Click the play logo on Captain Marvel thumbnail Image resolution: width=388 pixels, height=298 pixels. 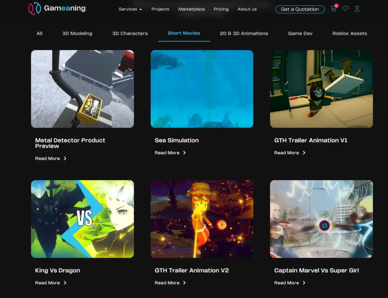click(324, 226)
